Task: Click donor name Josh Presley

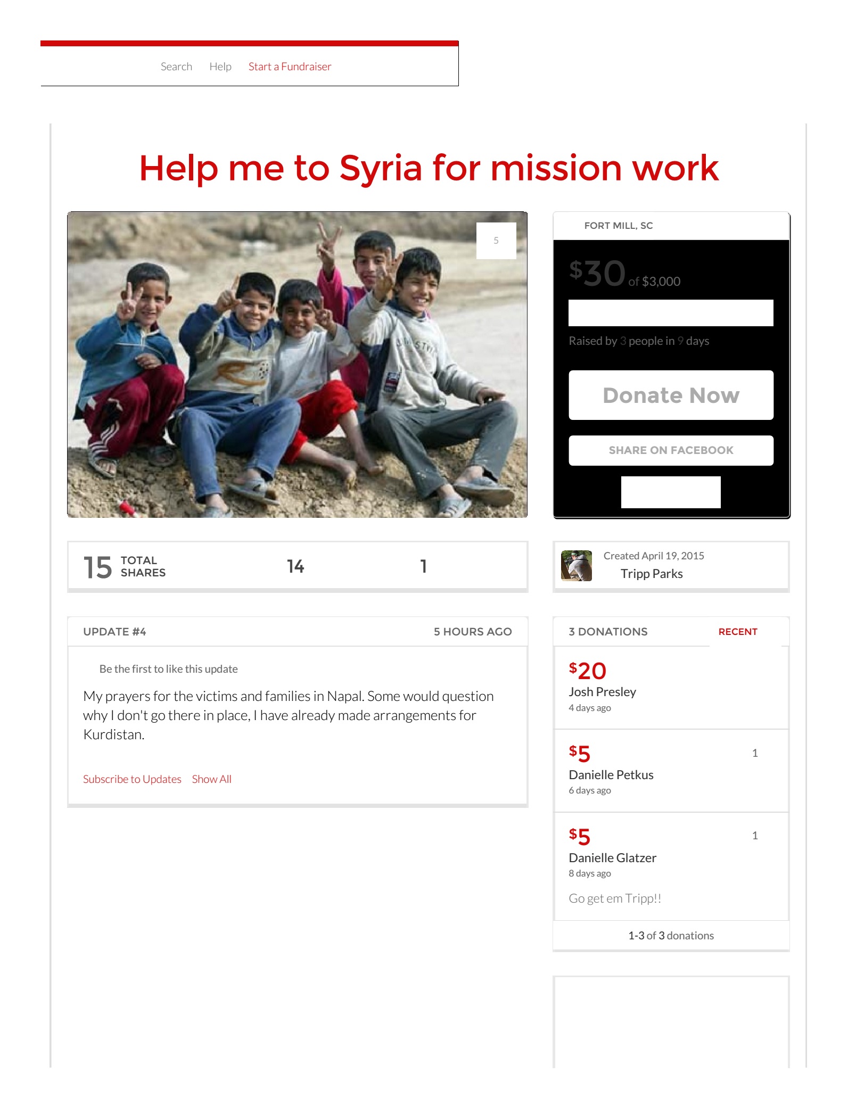Action: 602,692
